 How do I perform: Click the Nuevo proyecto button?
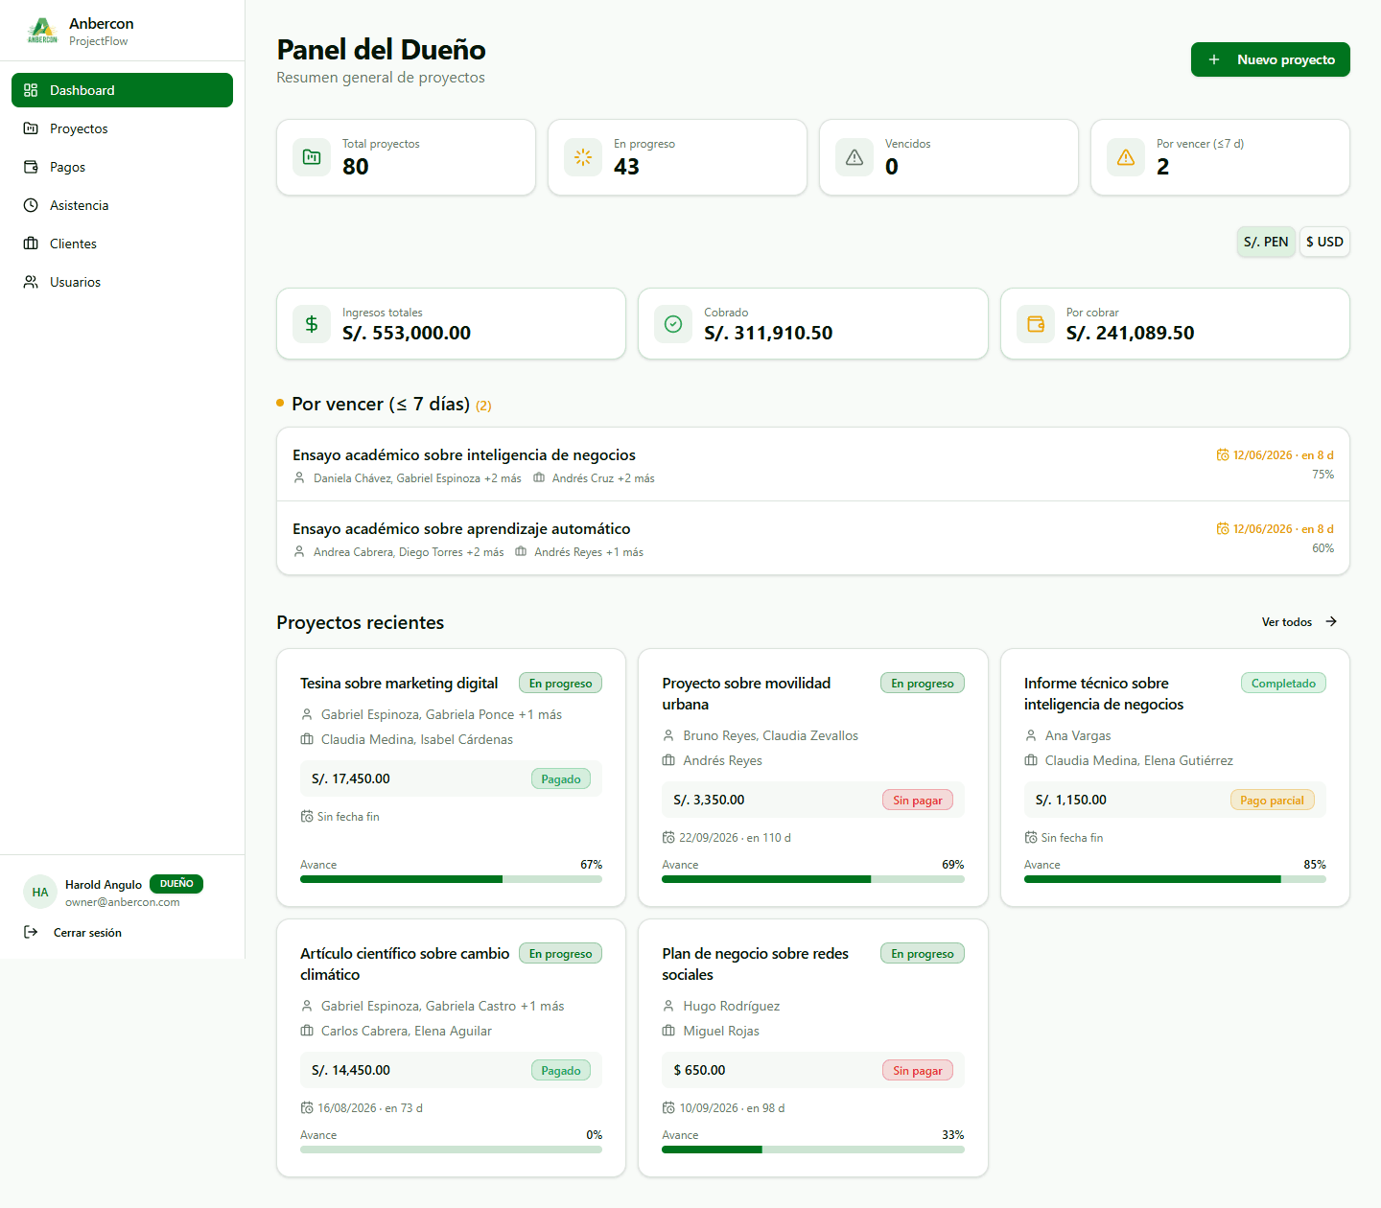tap(1270, 59)
